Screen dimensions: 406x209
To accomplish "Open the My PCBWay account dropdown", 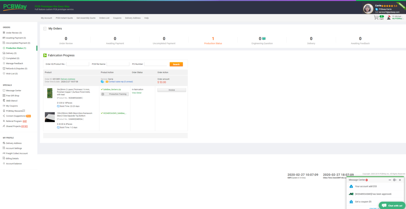I will tap(398, 18).
